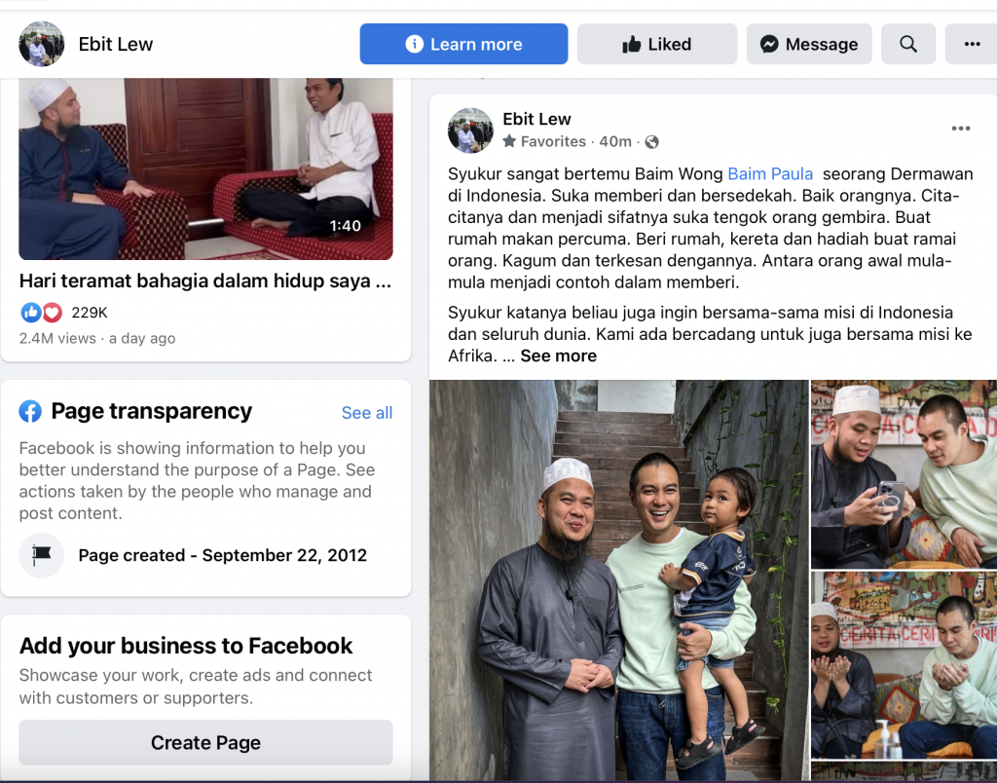Click the like reaction icon under video
The height and width of the screenshot is (783, 997).
tap(30, 313)
